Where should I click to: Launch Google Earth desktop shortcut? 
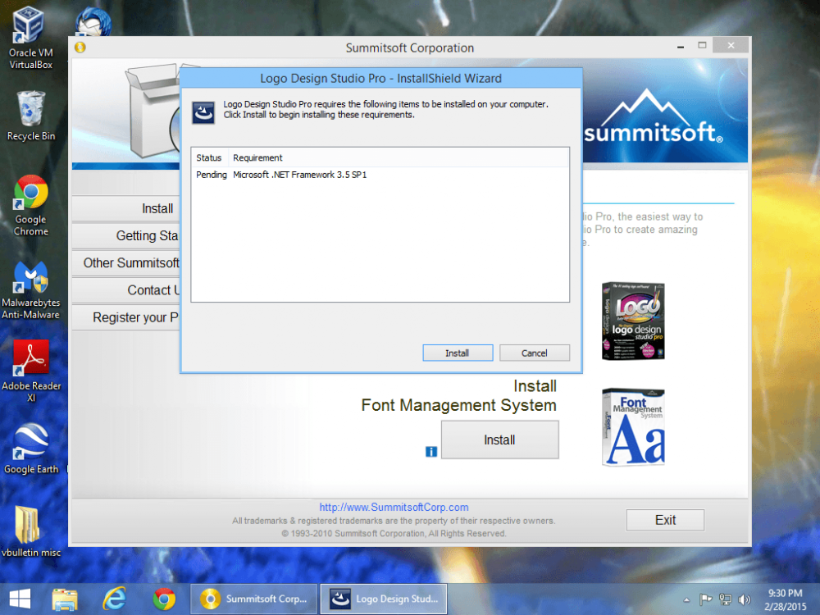[31, 449]
